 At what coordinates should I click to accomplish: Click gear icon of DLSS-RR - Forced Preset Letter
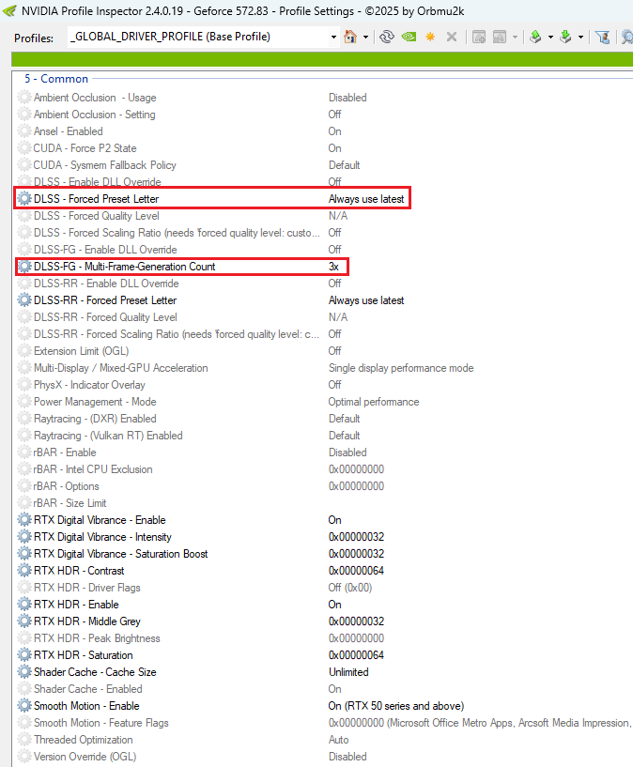point(24,300)
